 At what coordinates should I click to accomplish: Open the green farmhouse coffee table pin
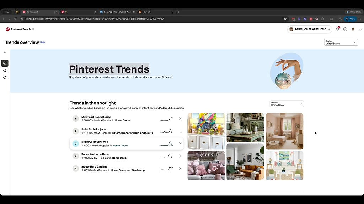click(x=245, y=127)
